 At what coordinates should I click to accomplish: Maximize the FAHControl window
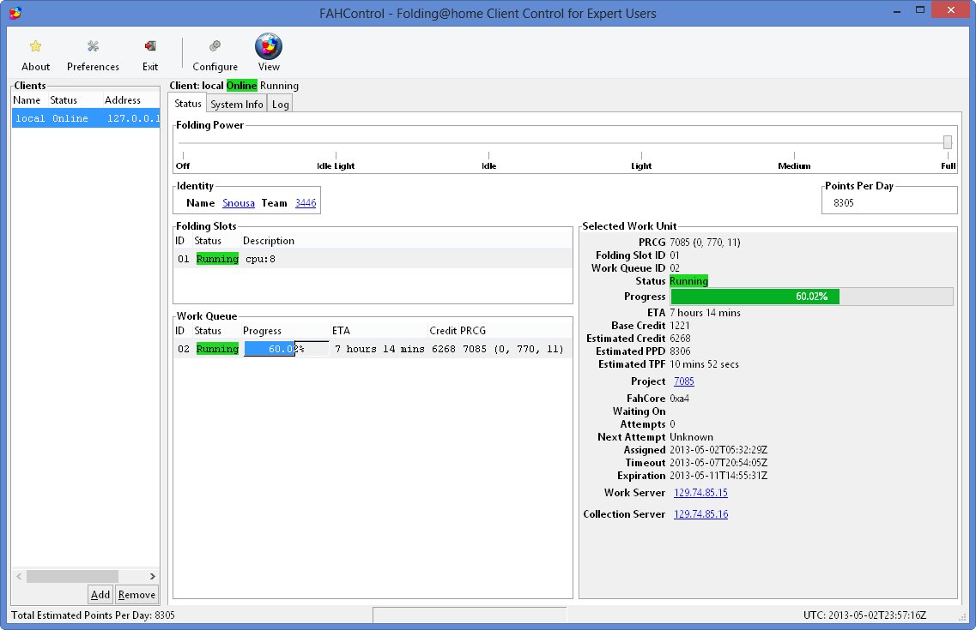920,10
